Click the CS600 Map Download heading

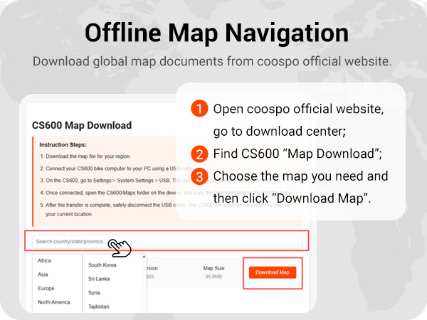82,125
